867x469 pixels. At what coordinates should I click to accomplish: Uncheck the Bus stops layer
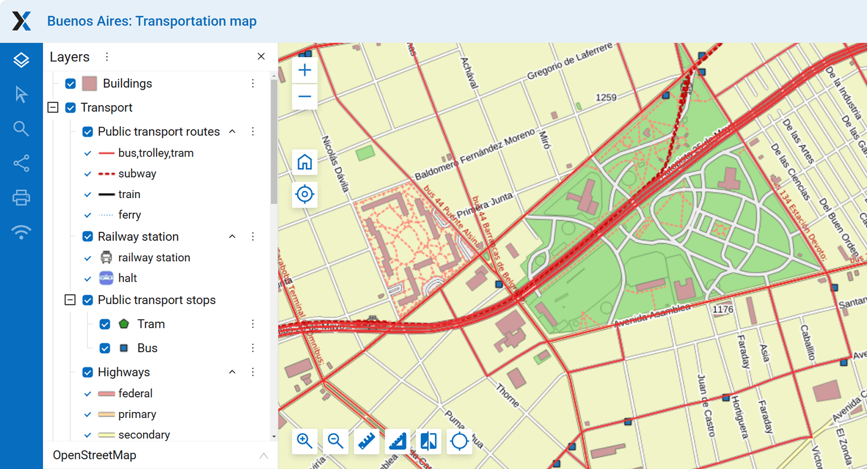click(105, 348)
